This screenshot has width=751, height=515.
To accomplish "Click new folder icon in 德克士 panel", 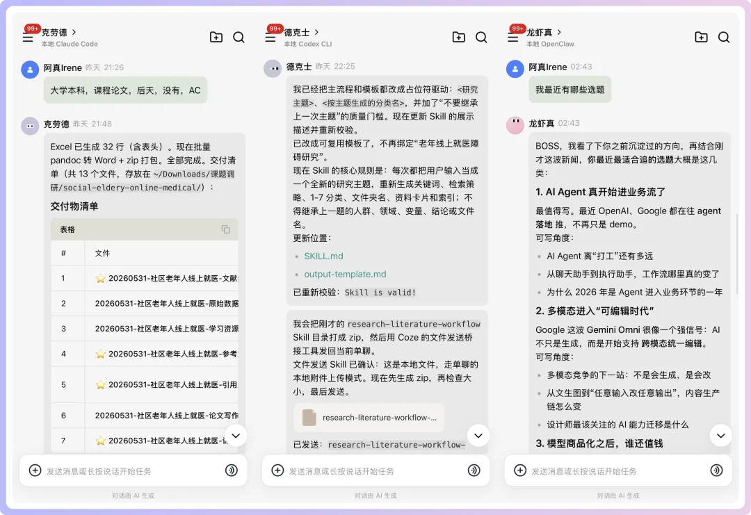I will click(x=458, y=37).
